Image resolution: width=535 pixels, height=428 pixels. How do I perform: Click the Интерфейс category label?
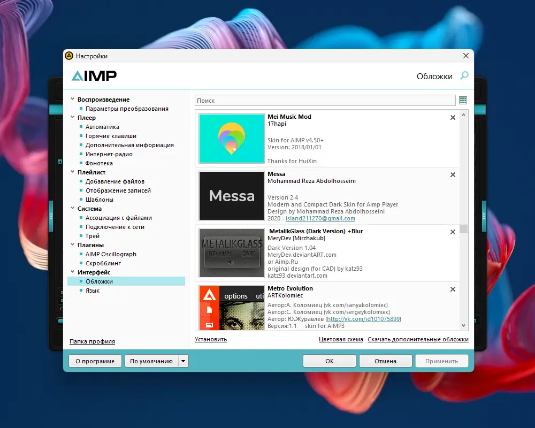pos(94,272)
